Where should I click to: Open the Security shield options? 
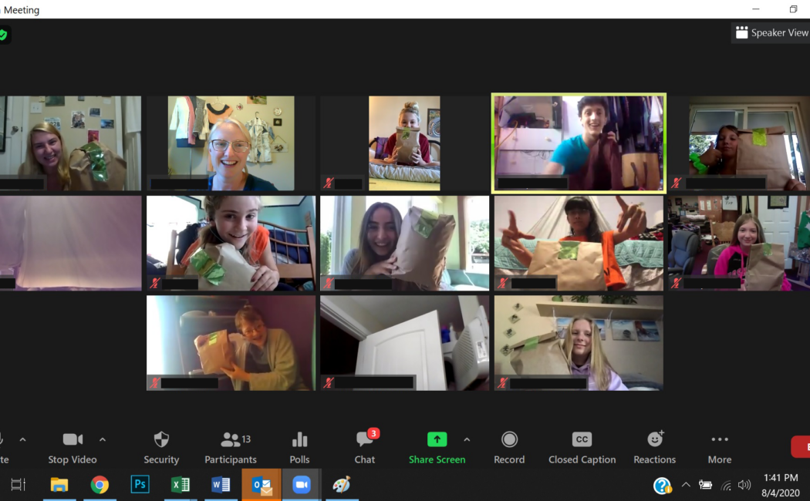point(161,447)
